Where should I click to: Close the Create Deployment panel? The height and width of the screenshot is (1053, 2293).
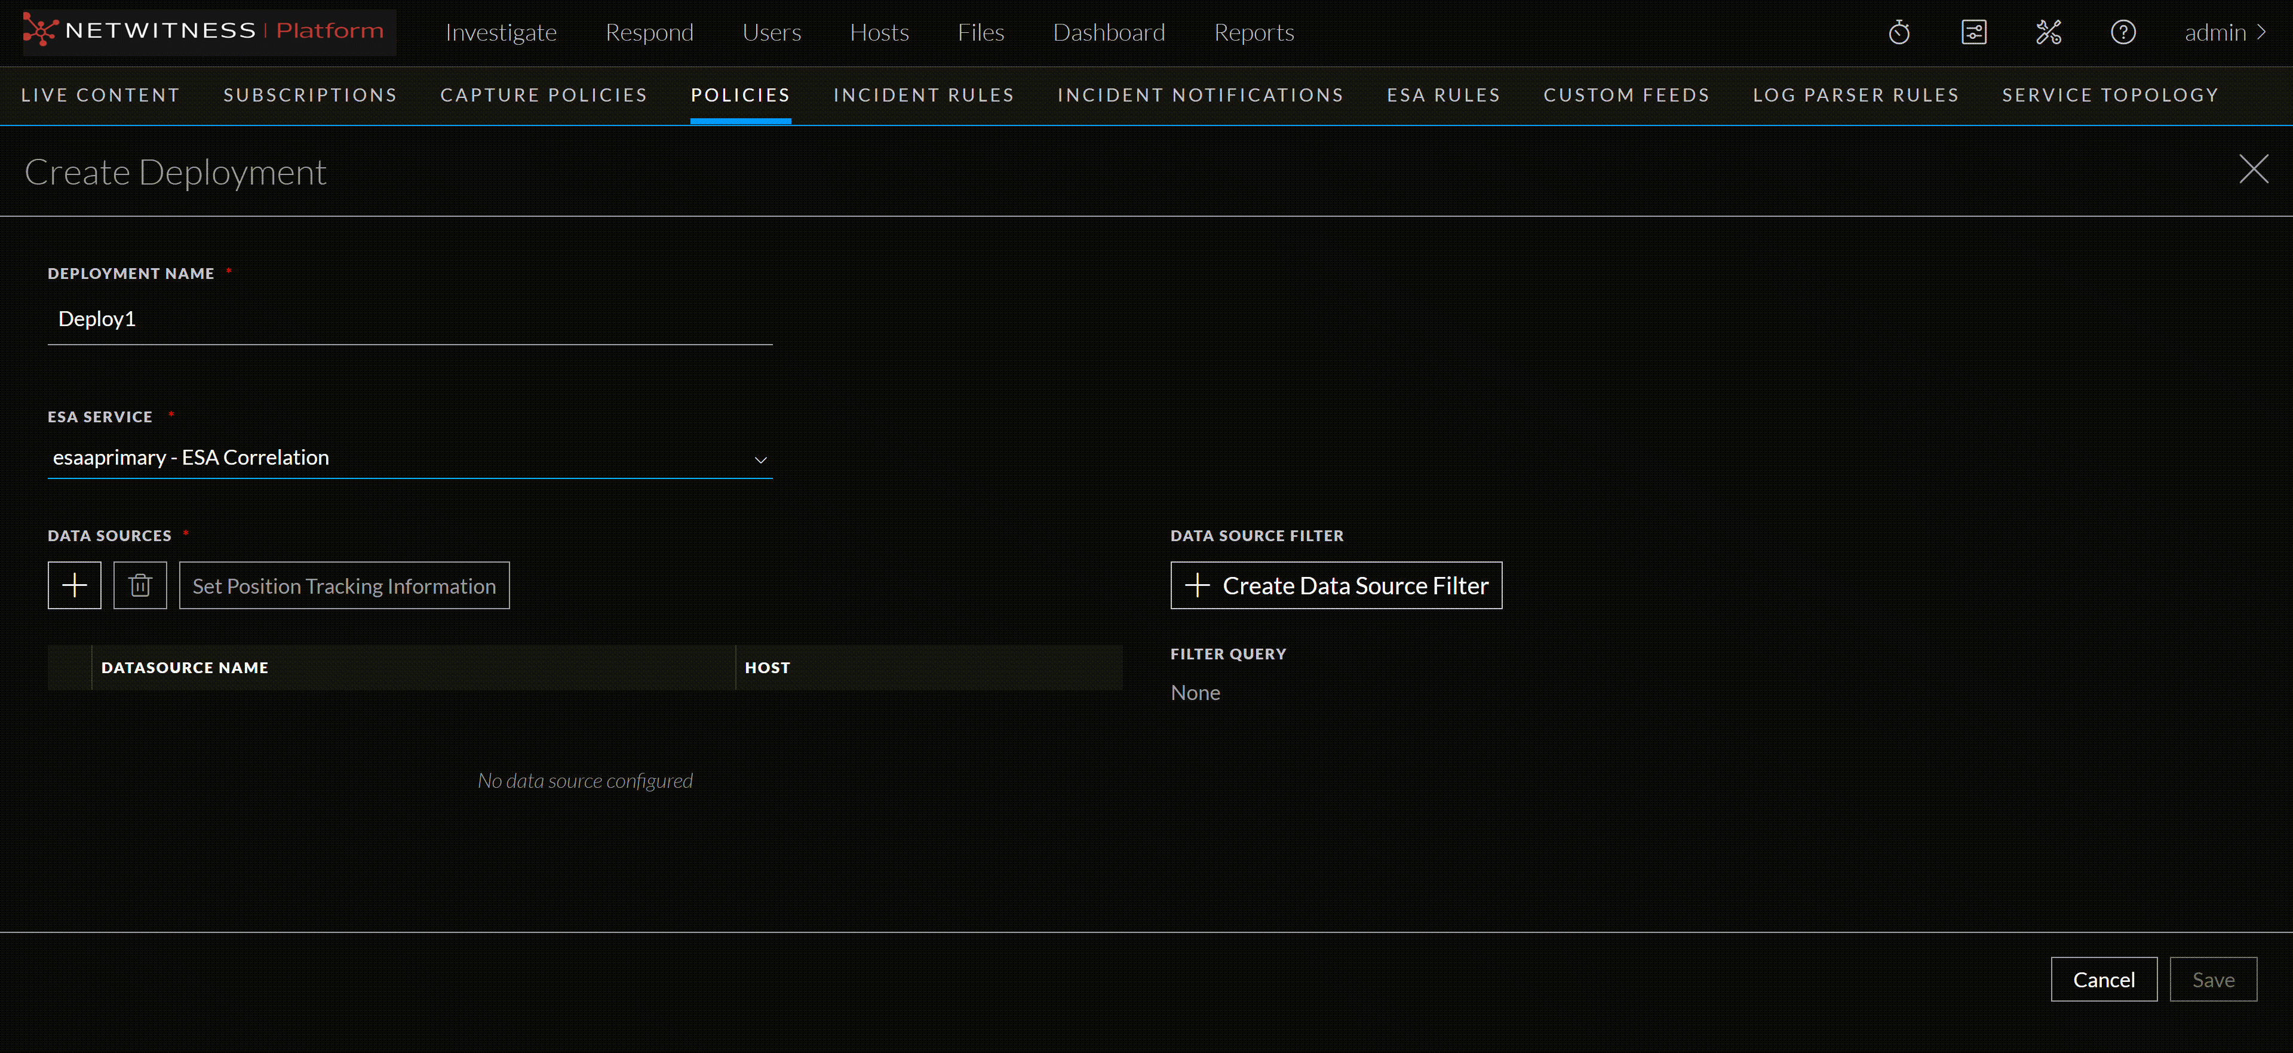[x=2253, y=169]
